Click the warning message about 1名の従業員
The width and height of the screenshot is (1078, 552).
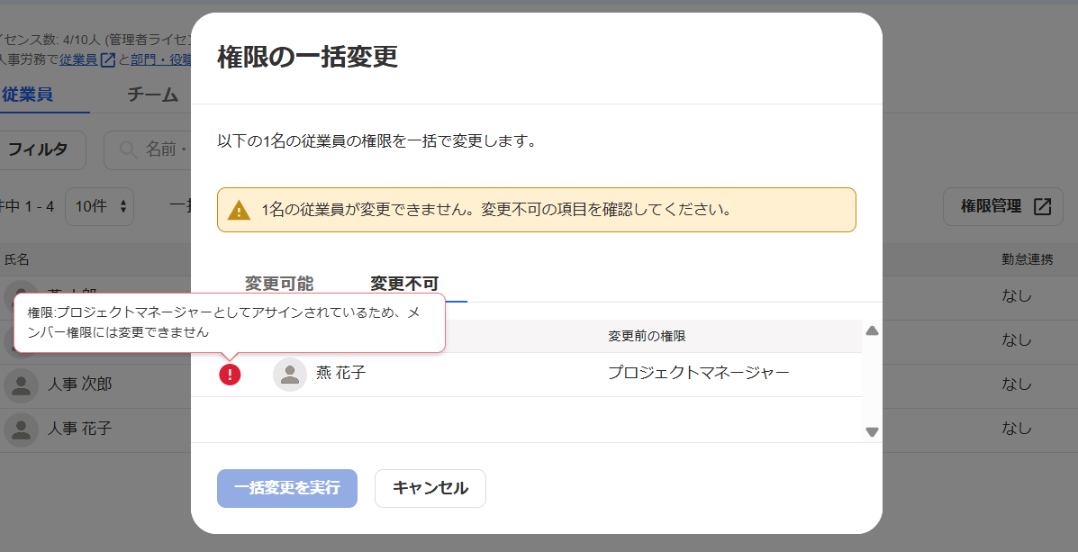(x=495, y=210)
